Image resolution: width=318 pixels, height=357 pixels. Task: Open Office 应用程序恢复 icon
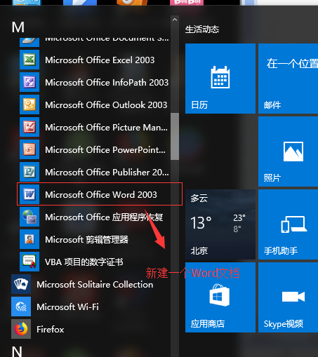(x=29, y=217)
